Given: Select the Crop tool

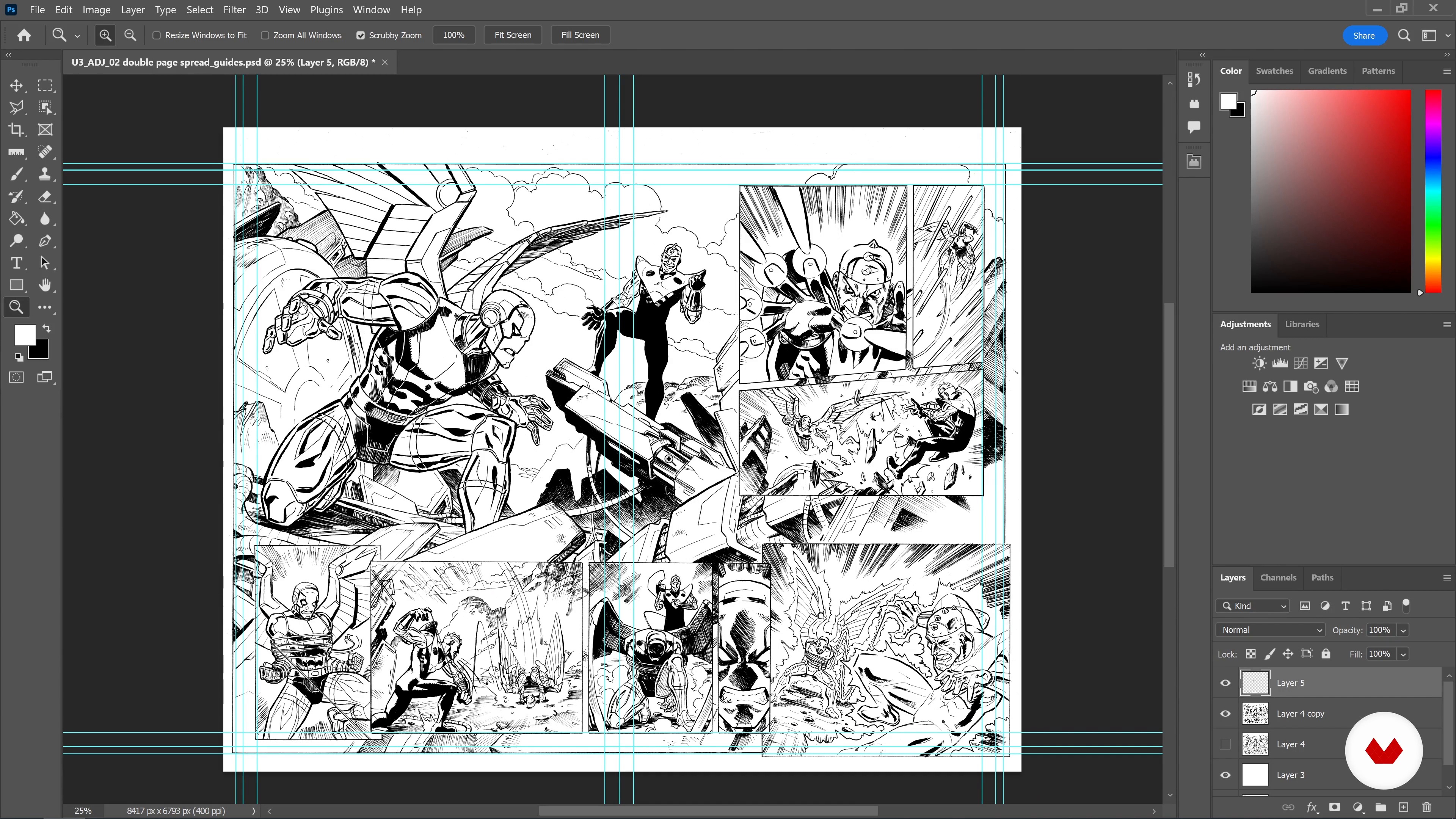Looking at the screenshot, I should [x=16, y=129].
